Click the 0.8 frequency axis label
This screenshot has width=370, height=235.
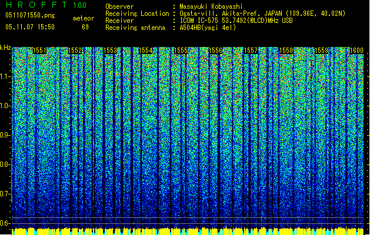click(5, 164)
